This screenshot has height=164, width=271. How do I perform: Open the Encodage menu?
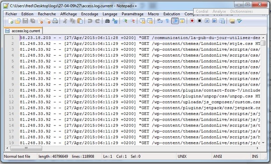tap(90, 14)
